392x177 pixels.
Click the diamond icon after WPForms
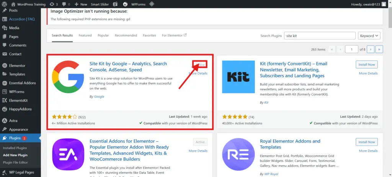[x=152, y=4]
